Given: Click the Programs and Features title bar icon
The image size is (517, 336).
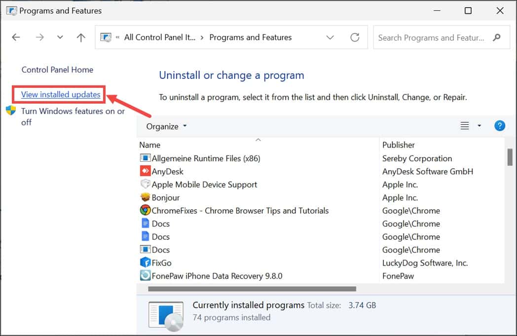Looking at the screenshot, I should [x=11, y=10].
